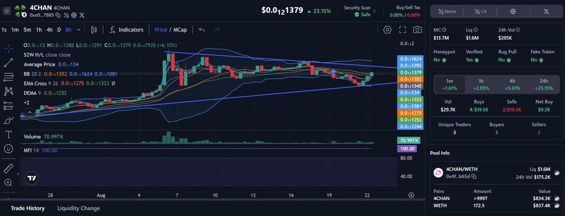The width and height of the screenshot is (565, 216).
Task: Select the 1h timeframe
Action: click(39, 30)
